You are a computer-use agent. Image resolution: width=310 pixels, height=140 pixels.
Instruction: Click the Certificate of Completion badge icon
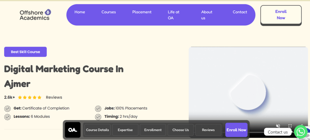tap(7, 109)
